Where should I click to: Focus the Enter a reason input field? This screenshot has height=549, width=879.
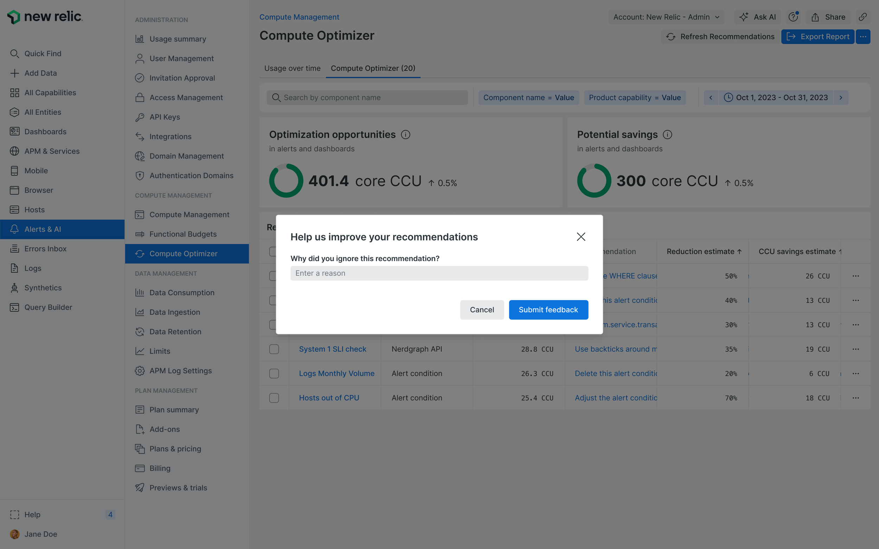click(439, 273)
